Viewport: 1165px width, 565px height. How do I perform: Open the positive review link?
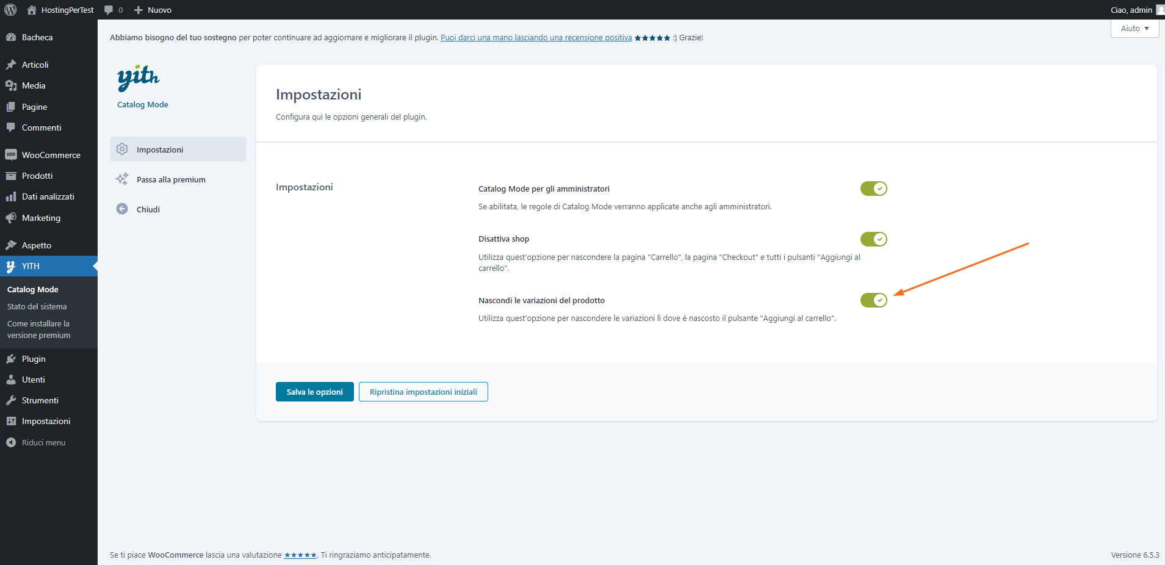click(536, 38)
